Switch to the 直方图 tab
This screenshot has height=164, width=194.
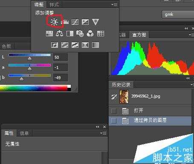(x=139, y=35)
